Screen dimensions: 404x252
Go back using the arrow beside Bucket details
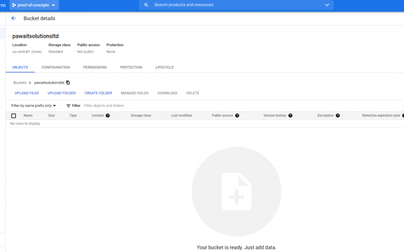tap(14, 18)
